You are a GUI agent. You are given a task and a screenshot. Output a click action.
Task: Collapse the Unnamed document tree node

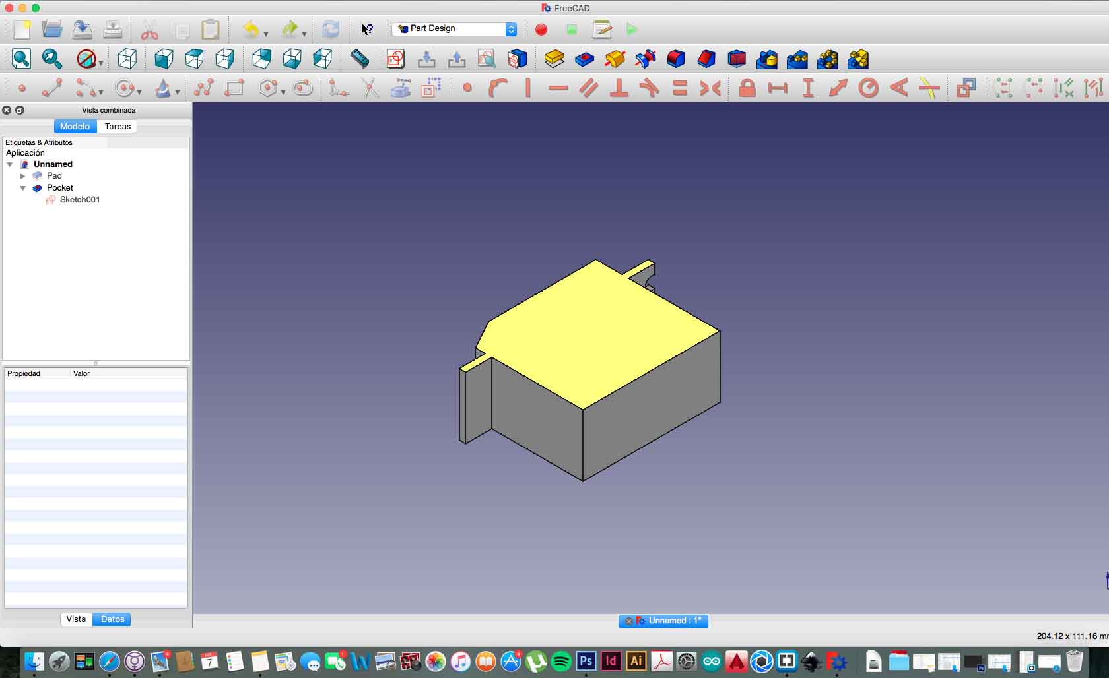(x=10, y=164)
